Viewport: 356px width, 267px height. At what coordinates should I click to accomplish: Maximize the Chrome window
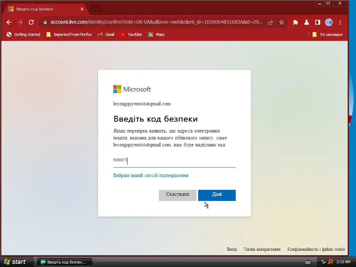(328, 3)
